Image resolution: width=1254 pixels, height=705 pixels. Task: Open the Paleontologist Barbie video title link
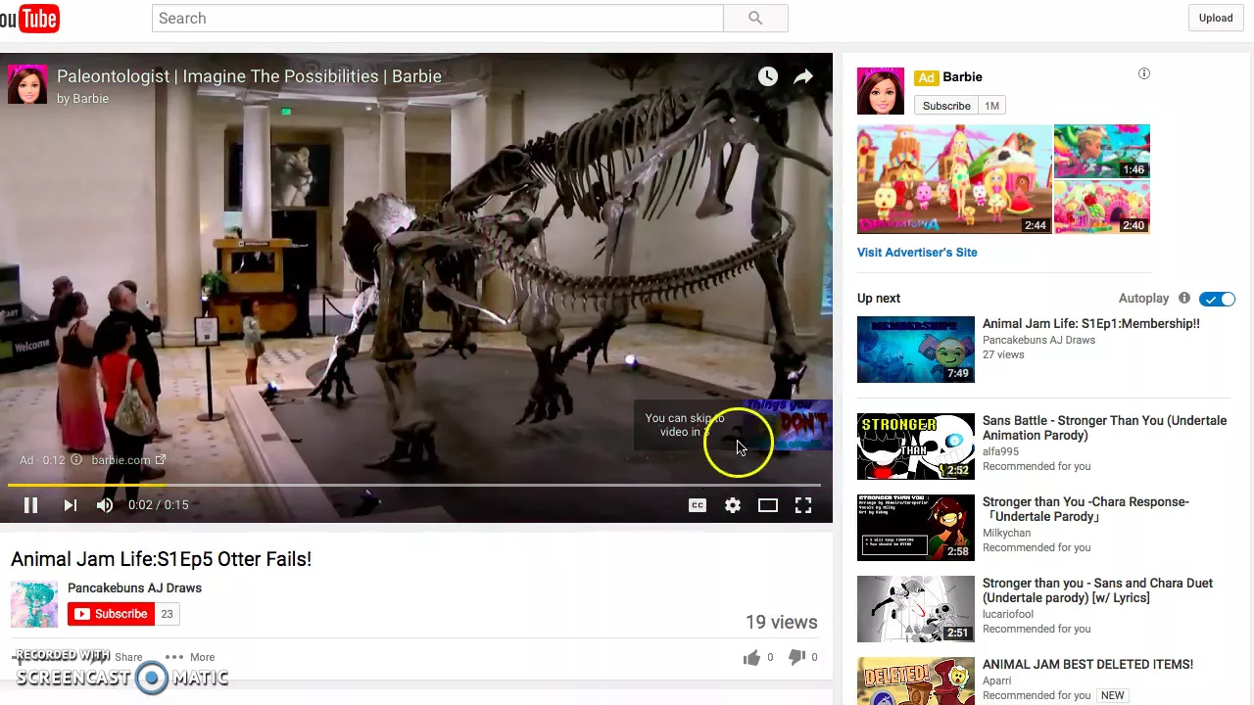pyautogui.click(x=249, y=76)
